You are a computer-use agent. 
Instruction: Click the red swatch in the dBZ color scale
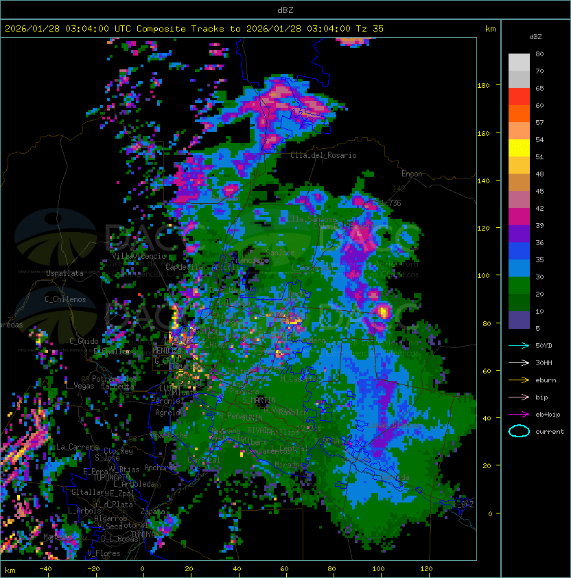tap(519, 97)
